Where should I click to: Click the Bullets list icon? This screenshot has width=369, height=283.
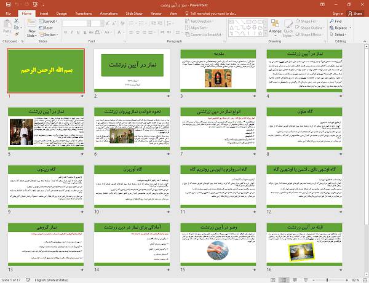click(x=132, y=23)
